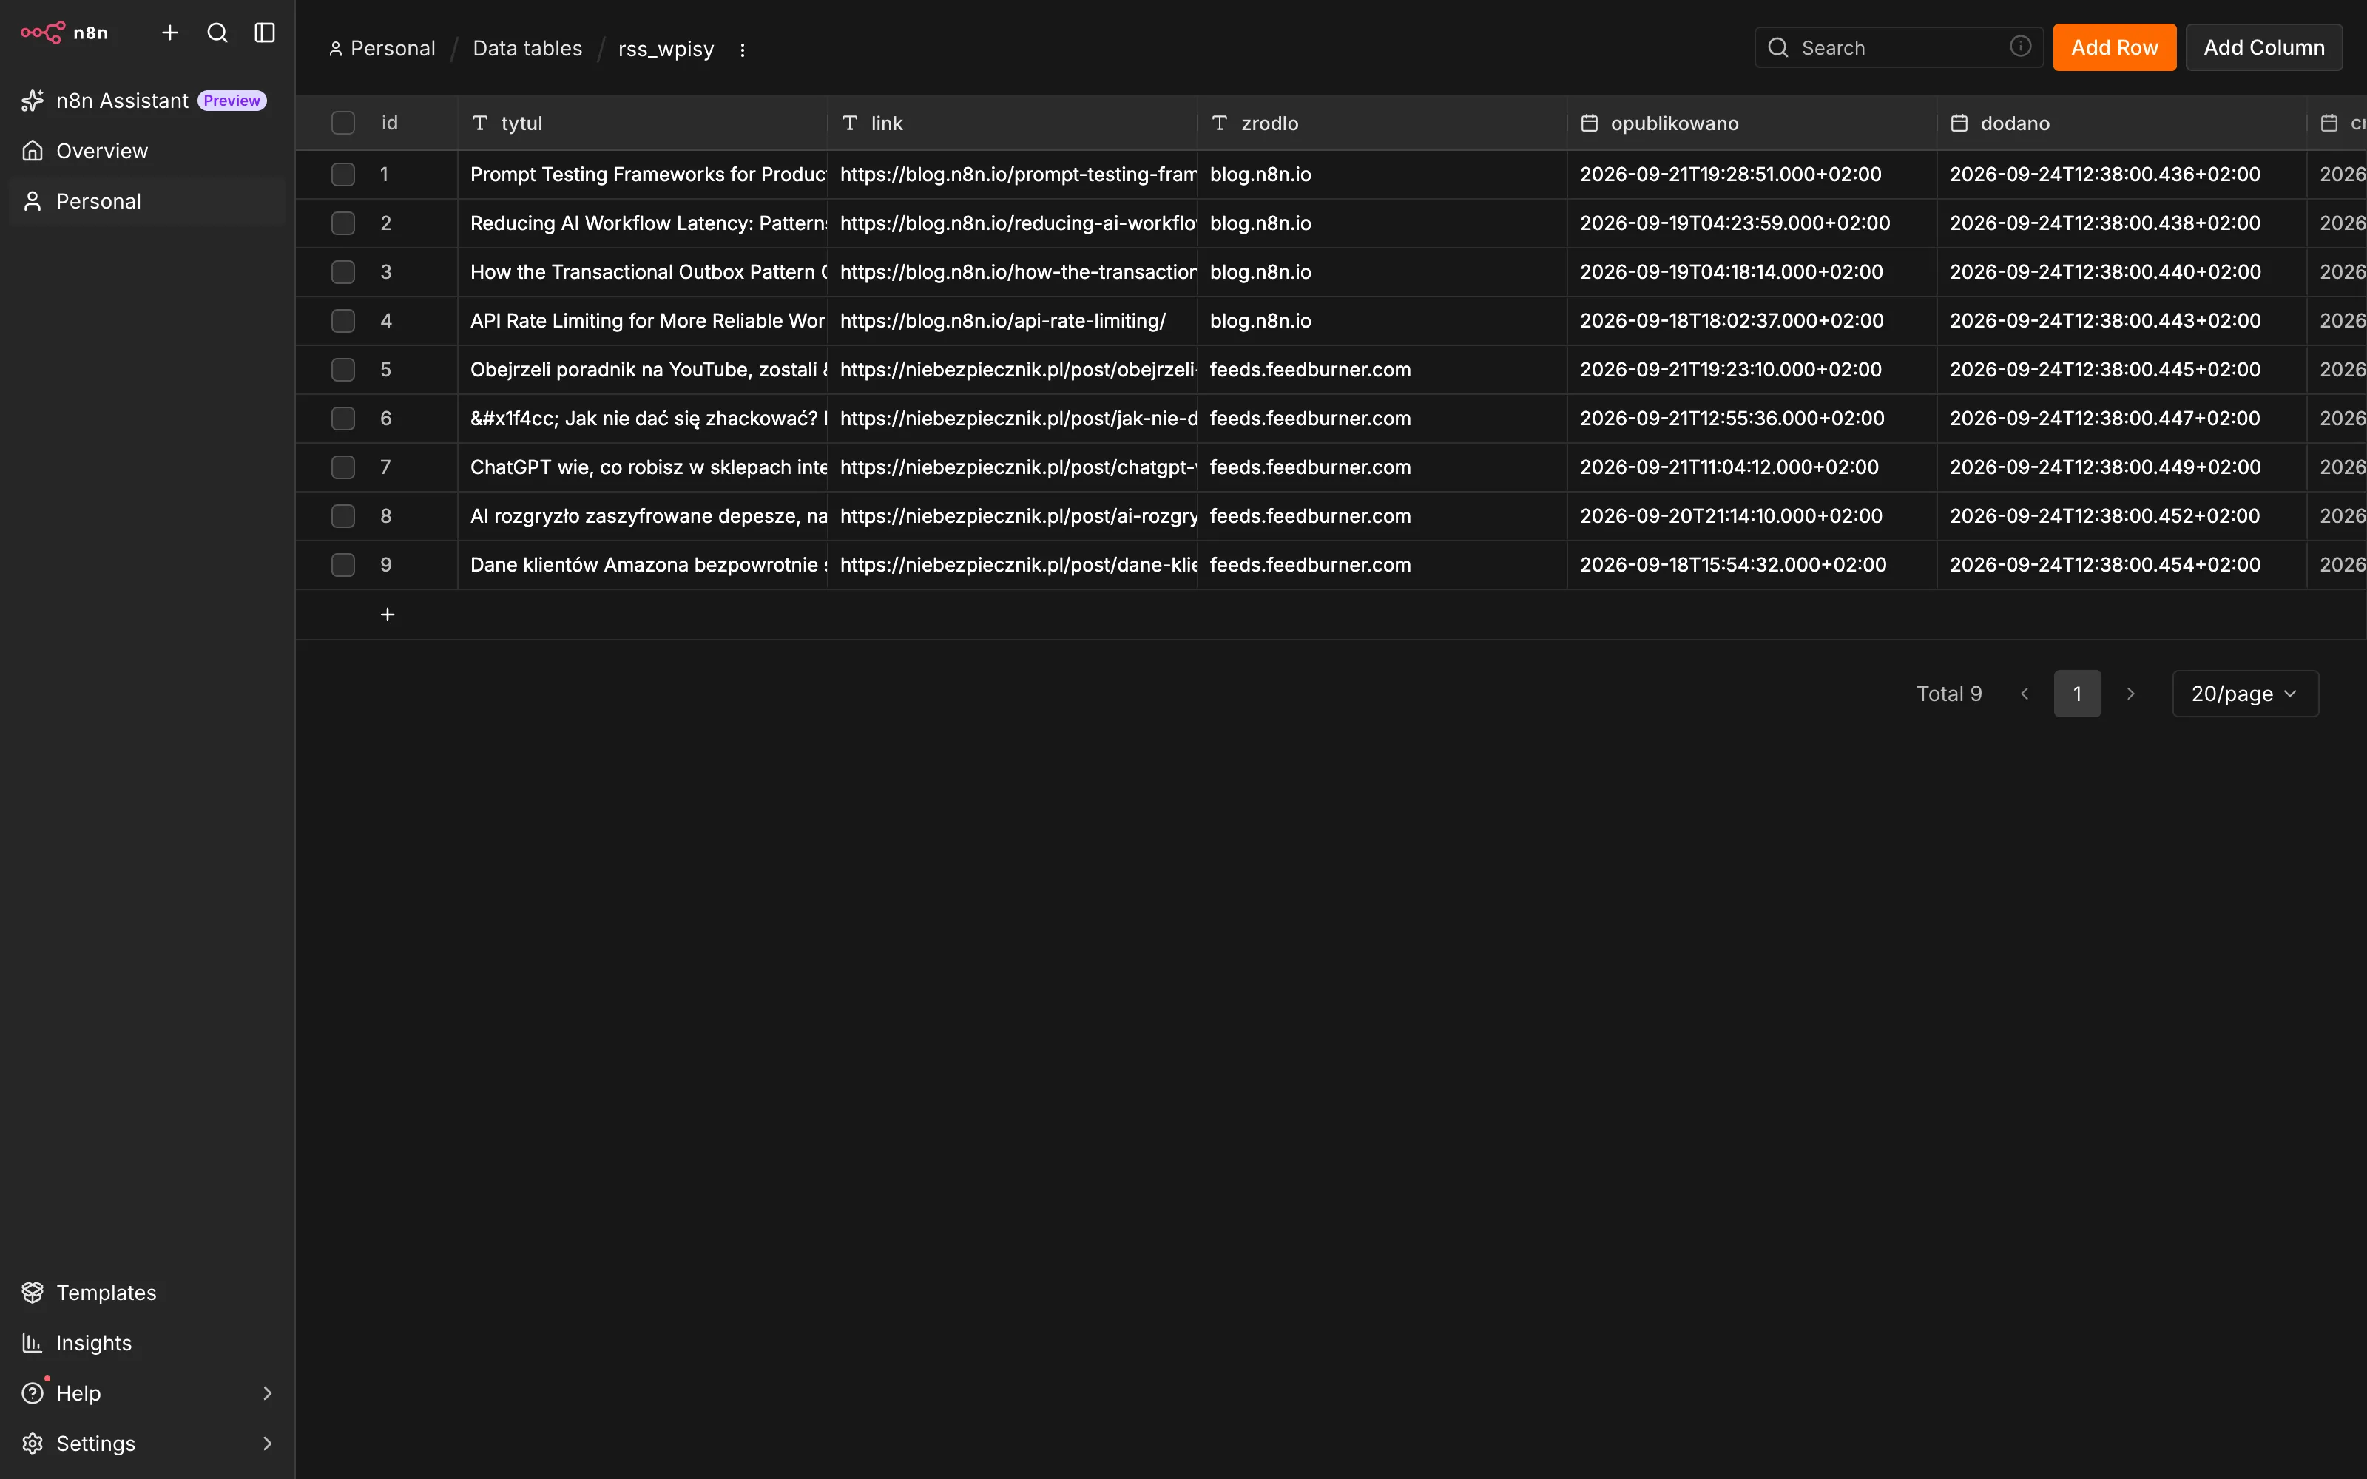Open the sidebar search magnifier icon
Image resolution: width=2367 pixels, height=1479 pixels.
(217, 33)
